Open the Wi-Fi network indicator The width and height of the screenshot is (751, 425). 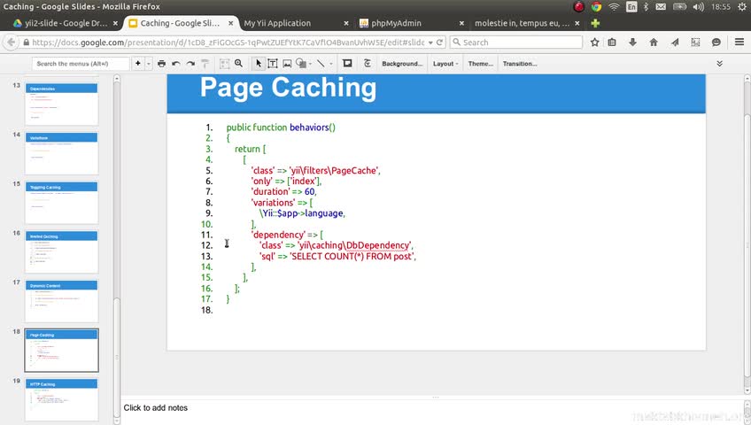click(x=614, y=7)
